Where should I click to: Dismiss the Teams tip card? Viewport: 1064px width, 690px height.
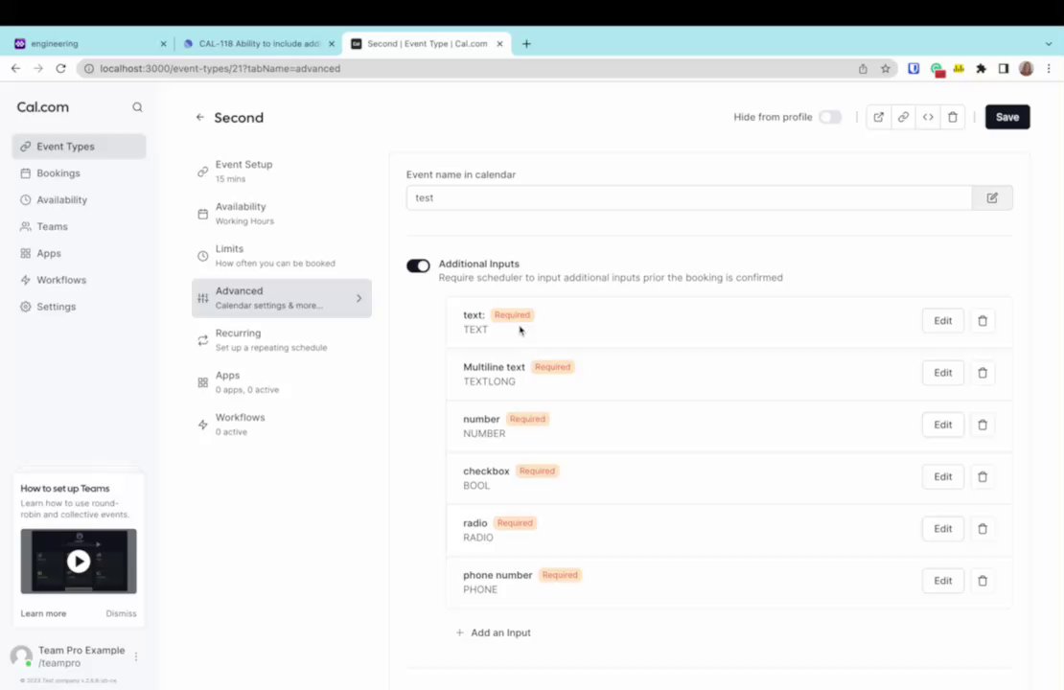(121, 613)
